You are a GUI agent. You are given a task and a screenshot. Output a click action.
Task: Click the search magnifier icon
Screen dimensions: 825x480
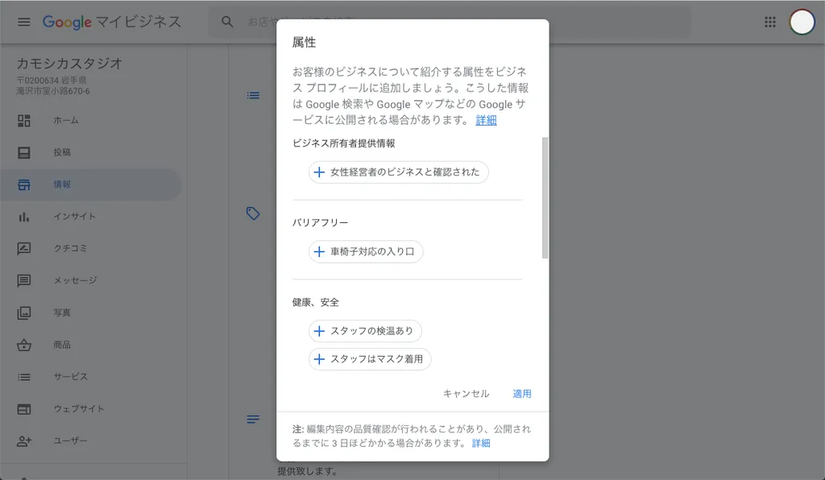pyautogui.click(x=227, y=22)
